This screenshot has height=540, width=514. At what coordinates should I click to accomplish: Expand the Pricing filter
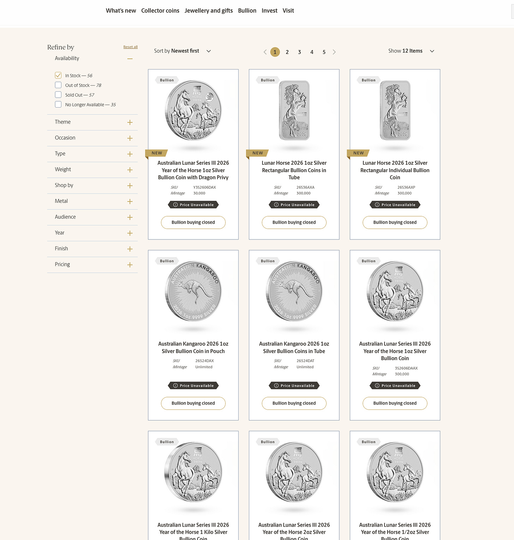tap(130, 265)
